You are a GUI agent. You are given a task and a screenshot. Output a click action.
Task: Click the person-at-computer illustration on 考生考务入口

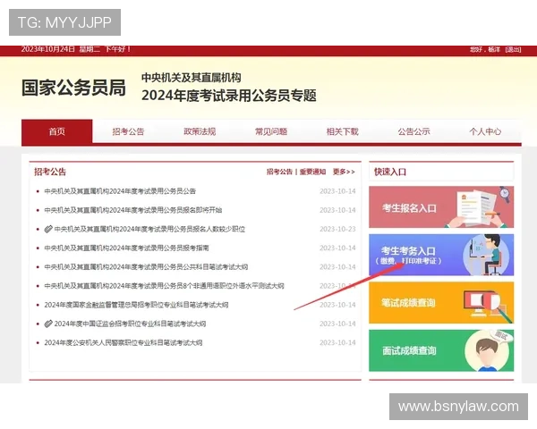[488, 255]
